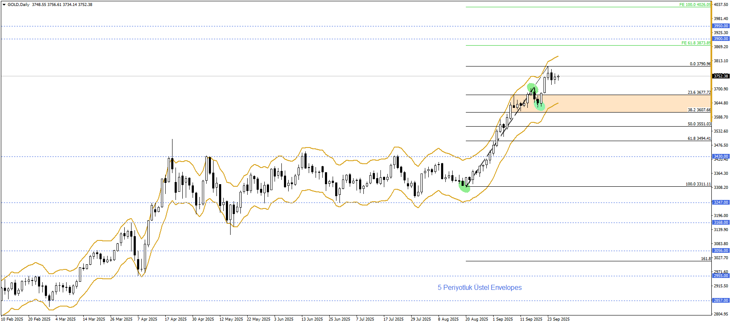Select the blue 3056.00 horizontal line tag

click(721, 251)
